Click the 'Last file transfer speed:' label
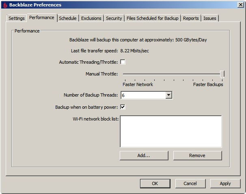This screenshot has width=246, height=194. tap(94, 51)
